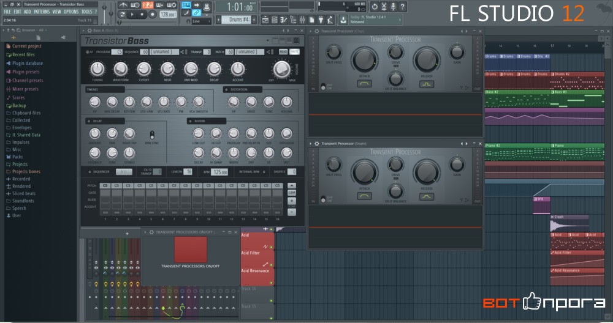
Task: Open the FILE menu
Action: (7, 12)
